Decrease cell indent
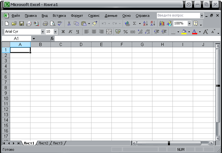 click(157, 32)
